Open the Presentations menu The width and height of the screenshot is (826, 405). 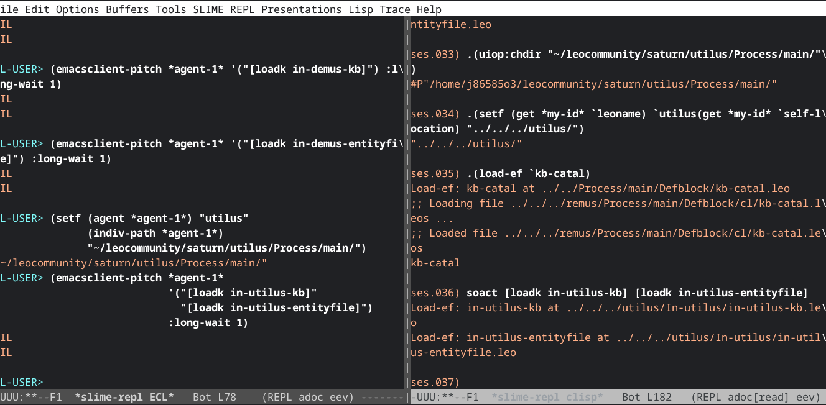pos(301,9)
